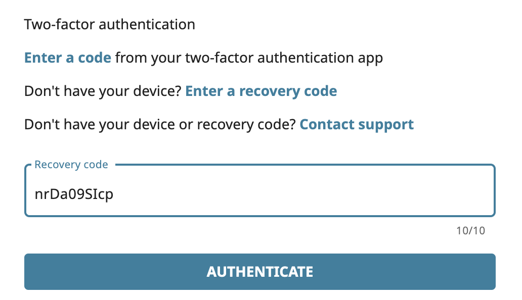
Task: Click the wide blue Authenticate bar
Action: (x=259, y=272)
